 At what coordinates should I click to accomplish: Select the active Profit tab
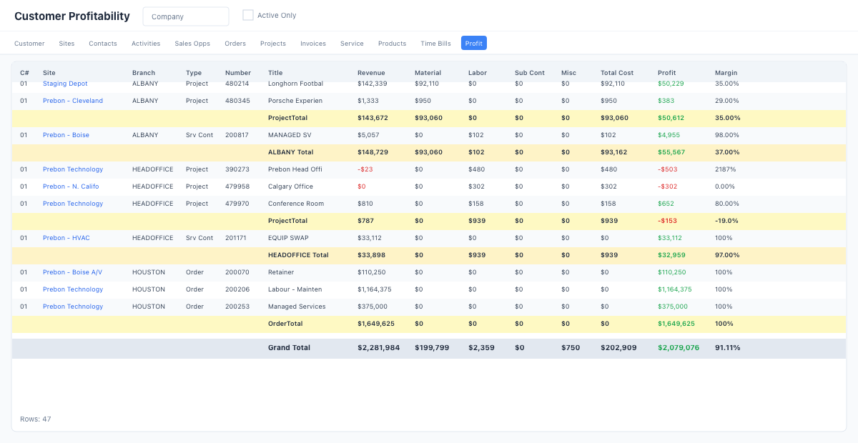point(473,43)
